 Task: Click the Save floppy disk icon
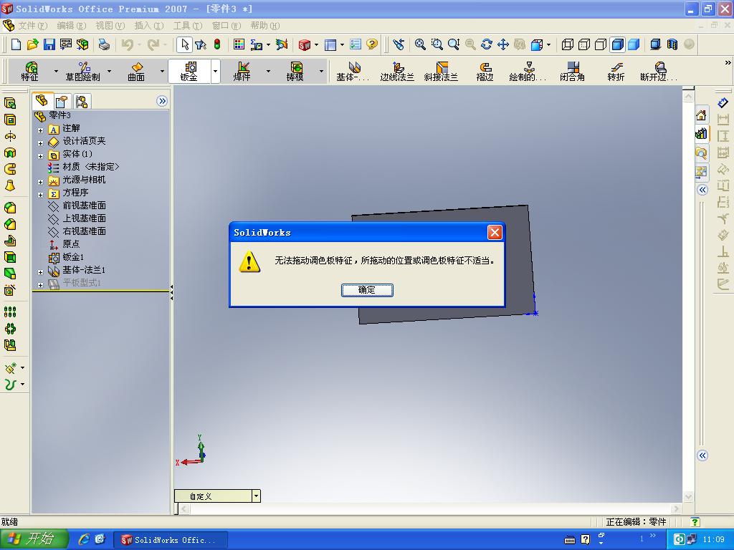coord(49,44)
